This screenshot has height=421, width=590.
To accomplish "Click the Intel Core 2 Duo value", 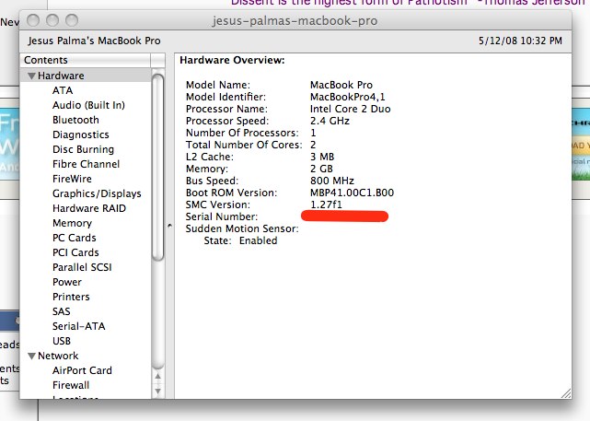I will 350,109.
